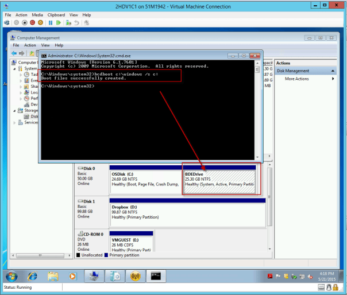The height and width of the screenshot is (295, 347).
Task: Click the Checkpoint toolbar icon
Action: point(68,22)
